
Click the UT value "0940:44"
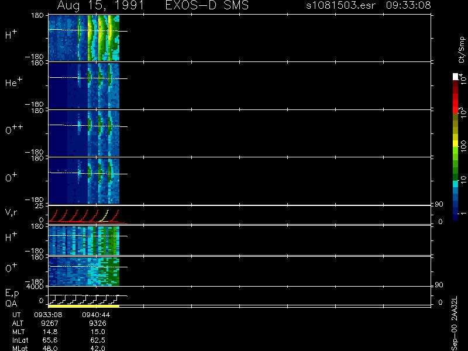(96, 315)
